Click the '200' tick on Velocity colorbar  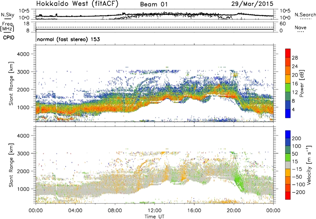click(x=297, y=138)
